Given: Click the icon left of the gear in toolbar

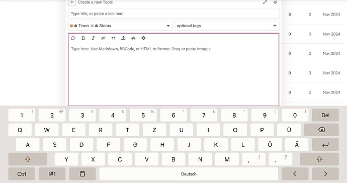Looking at the screenshot, I should pos(133,38).
